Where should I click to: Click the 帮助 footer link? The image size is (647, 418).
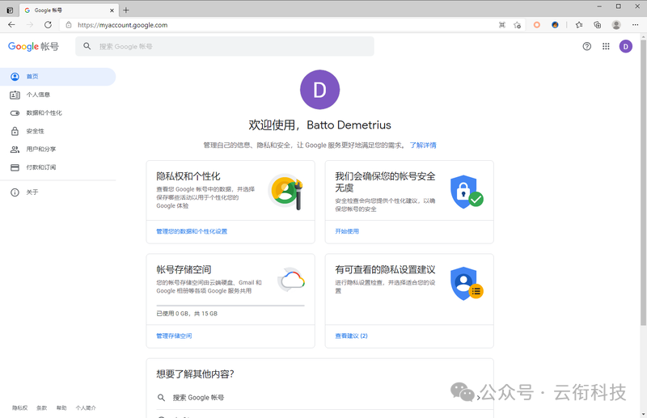pyautogui.click(x=61, y=407)
